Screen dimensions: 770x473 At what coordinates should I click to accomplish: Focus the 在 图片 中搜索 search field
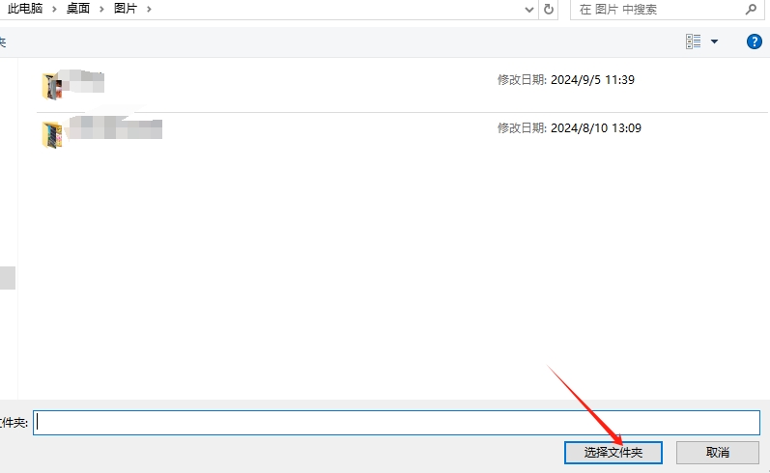657,9
